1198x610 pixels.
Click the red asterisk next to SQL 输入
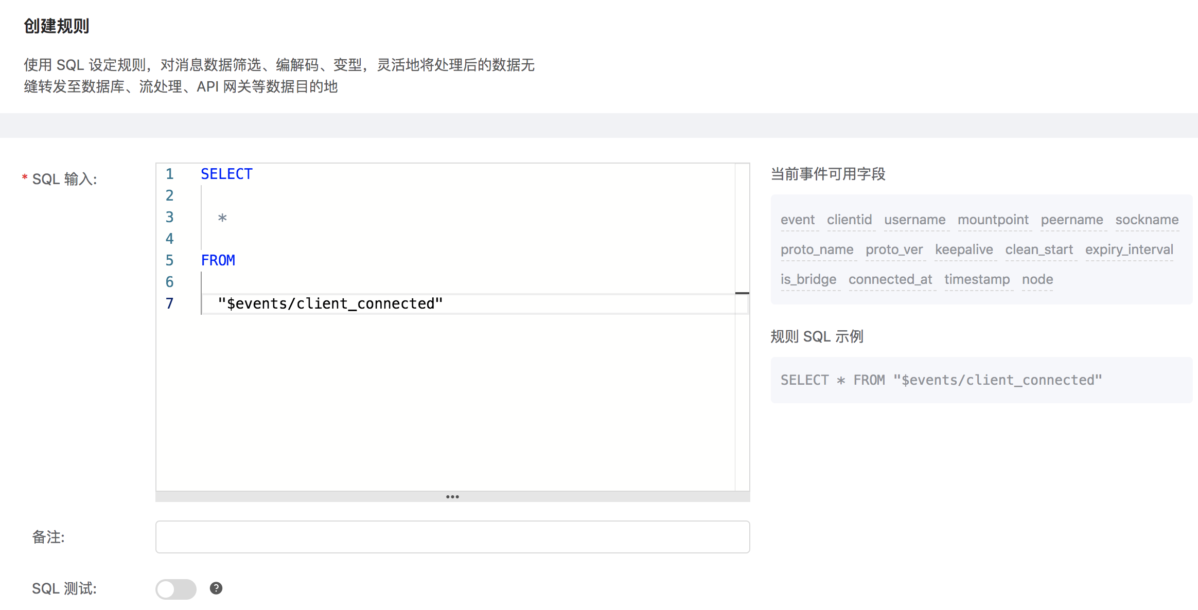pos(24,178)
